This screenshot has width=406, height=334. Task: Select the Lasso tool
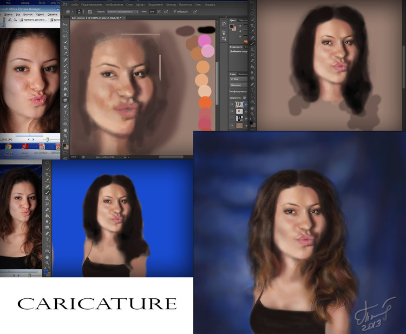(66, 36)
